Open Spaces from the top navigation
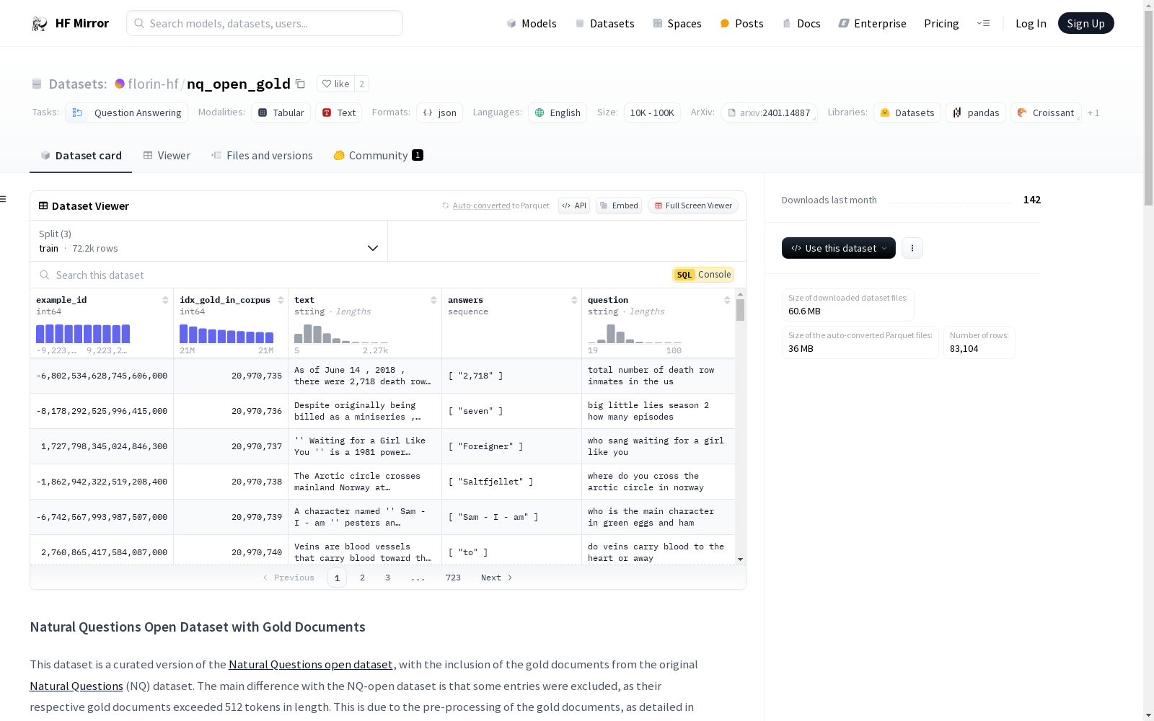The width and height of the screenshot is (1154, 721). point(677,23)
